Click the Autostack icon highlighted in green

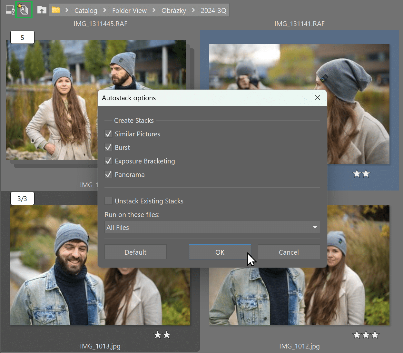click(x=24, y=10)
